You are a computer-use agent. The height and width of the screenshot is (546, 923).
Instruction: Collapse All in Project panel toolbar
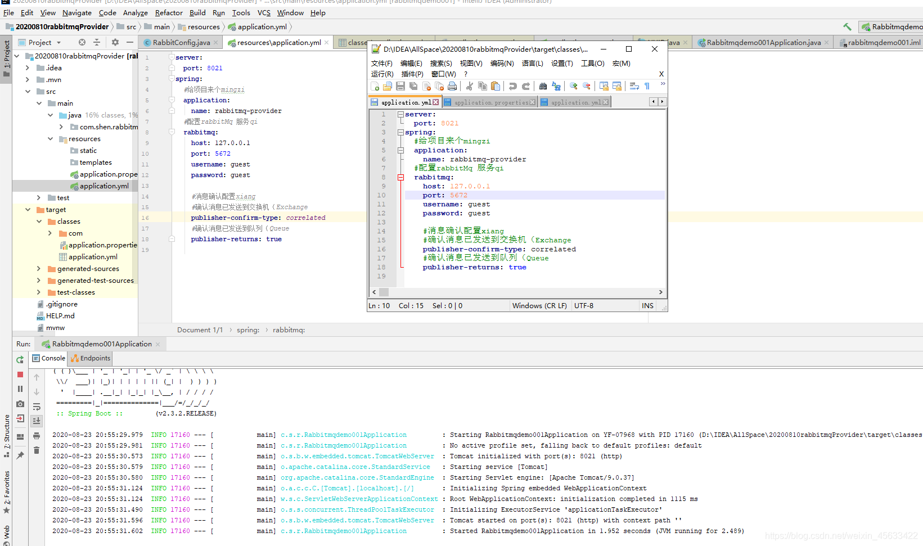pos(97,42)
